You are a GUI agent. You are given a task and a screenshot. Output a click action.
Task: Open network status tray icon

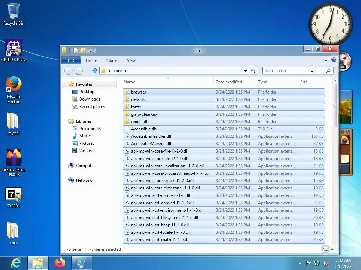(x=317, y=263)
